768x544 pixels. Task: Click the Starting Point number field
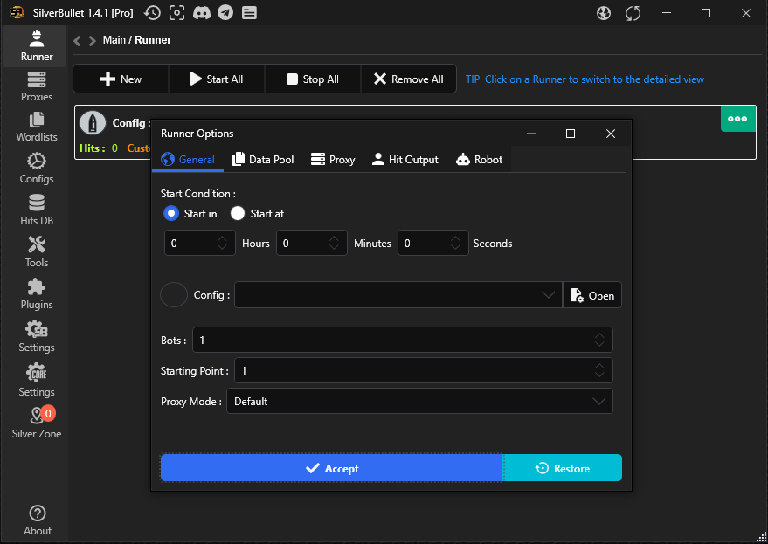click(424, 370)
